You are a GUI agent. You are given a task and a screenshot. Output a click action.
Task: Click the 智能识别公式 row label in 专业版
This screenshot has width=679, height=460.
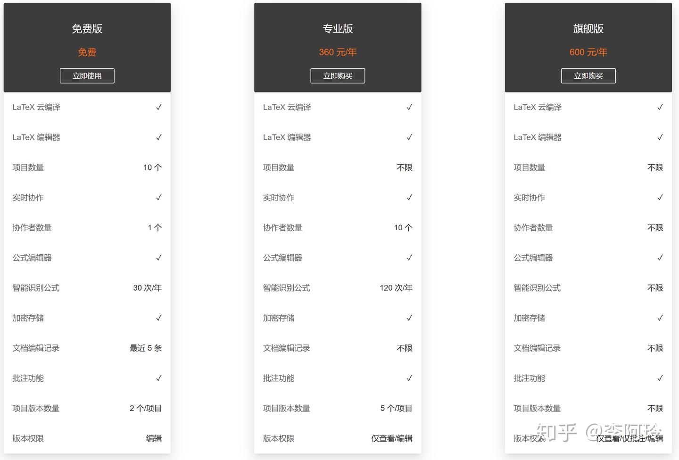286,288
